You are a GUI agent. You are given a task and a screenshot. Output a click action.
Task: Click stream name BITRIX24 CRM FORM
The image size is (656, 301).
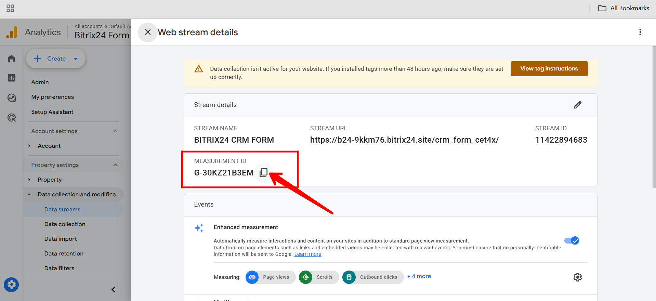point(234,140)
